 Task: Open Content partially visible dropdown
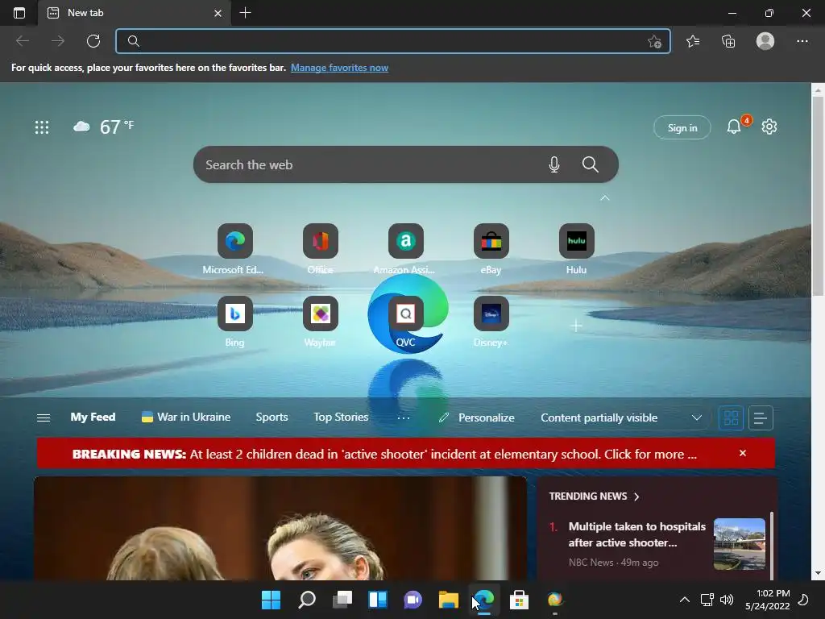pyautogui.click(x=621, y=418)
